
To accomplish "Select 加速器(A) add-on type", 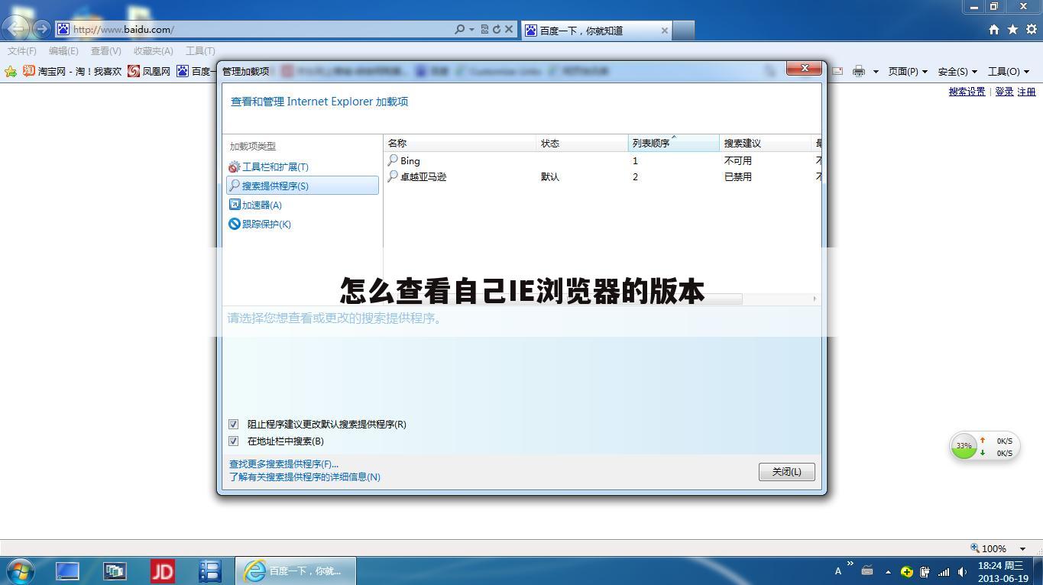I will coord(255,205).
